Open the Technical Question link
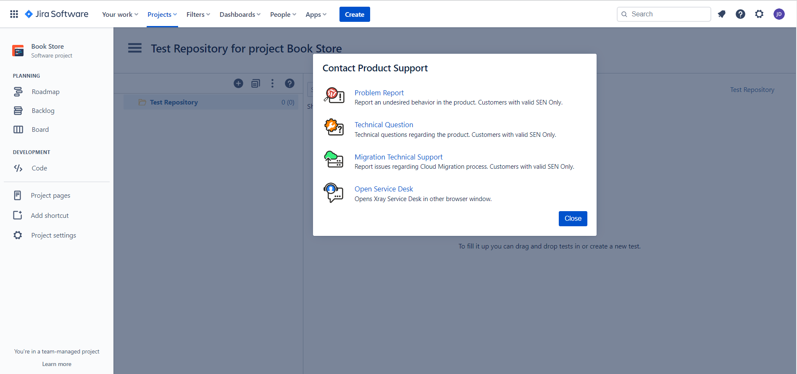Screen dimensions: 797x374 point(384,125)
